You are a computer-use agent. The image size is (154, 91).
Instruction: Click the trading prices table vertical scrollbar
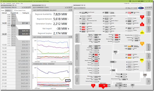(x=31, y=52)
